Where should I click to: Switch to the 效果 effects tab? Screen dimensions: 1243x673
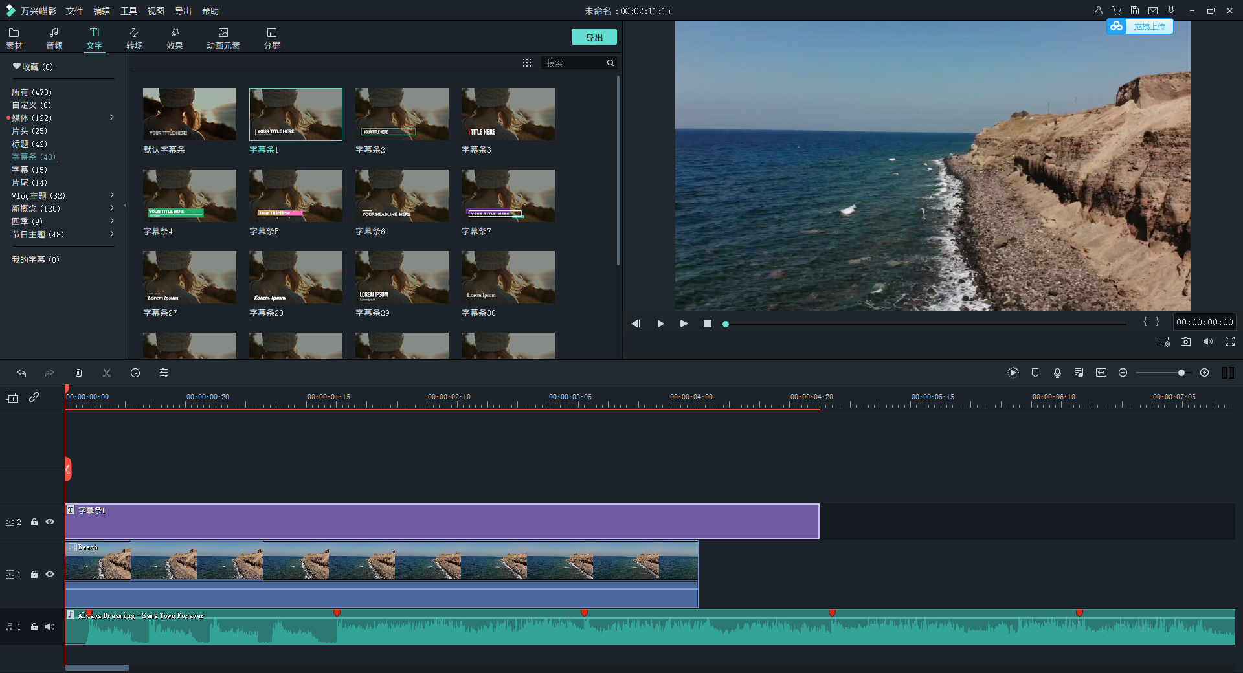click(175, 39)
